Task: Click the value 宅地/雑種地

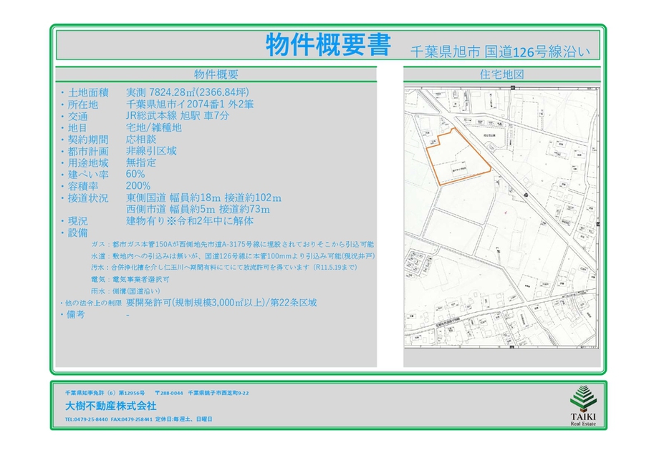Action: pyautogui.click(x=153, y=127)
